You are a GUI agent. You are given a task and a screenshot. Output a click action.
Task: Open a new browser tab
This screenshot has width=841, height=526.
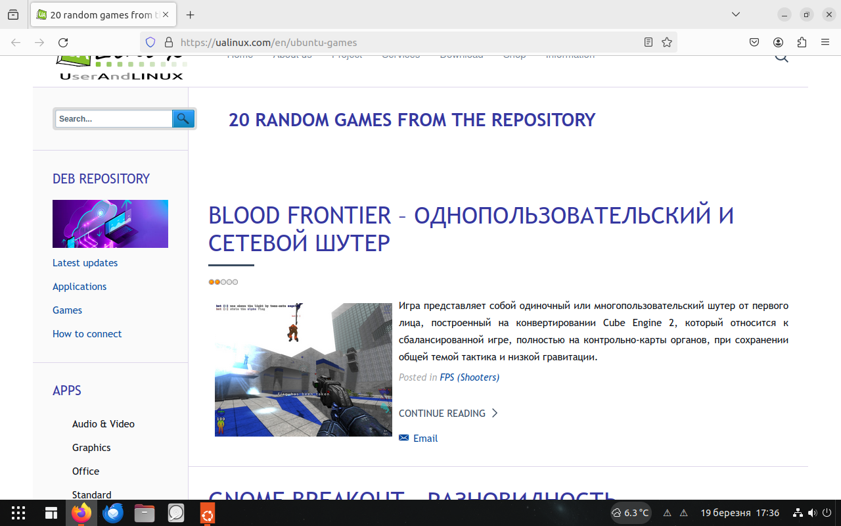(191, 14)
